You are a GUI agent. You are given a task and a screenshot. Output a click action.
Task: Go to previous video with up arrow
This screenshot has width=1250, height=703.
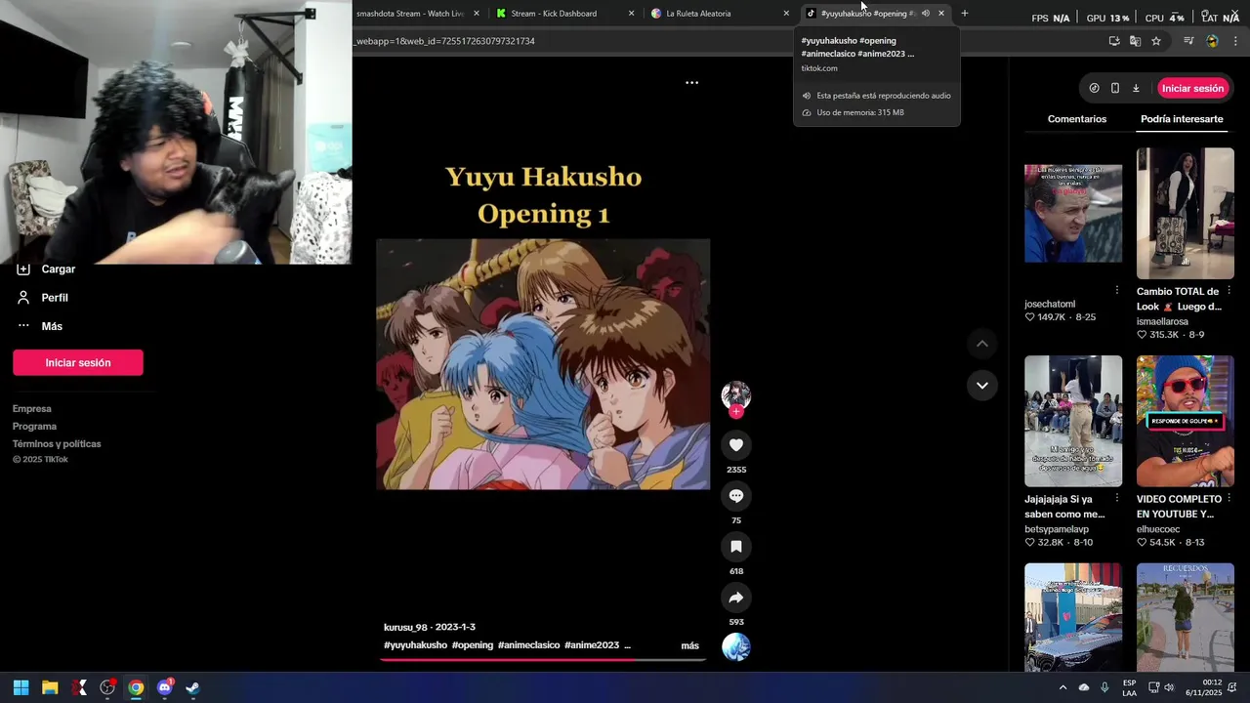[982, 344]
